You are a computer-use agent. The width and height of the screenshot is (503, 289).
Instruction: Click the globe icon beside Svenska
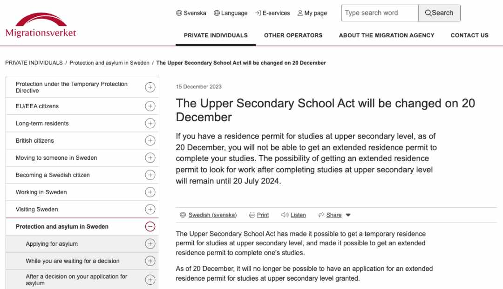coord(179,13)
